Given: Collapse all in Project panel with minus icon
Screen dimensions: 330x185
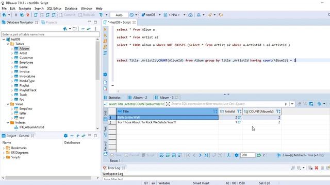Looking at the screenshot, I should click(72, 136).
